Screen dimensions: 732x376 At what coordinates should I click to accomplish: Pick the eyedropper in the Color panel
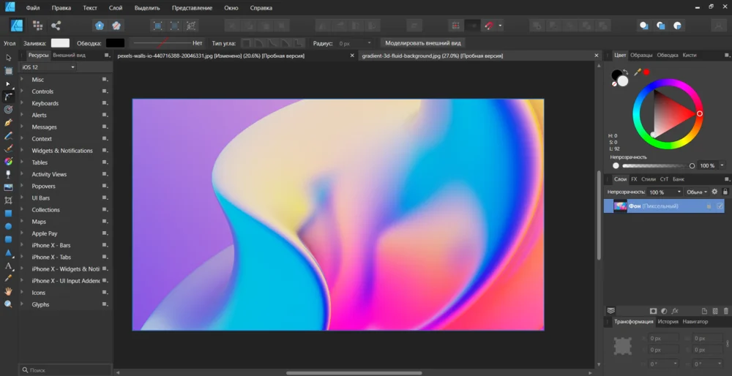point(637,72)
